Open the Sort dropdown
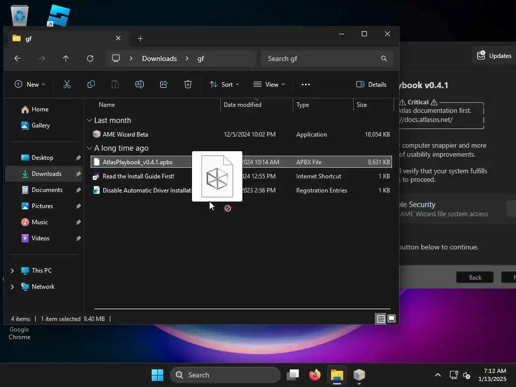This screenshot has width=516, height=387. pyautogui.click(x=224, y=85)
